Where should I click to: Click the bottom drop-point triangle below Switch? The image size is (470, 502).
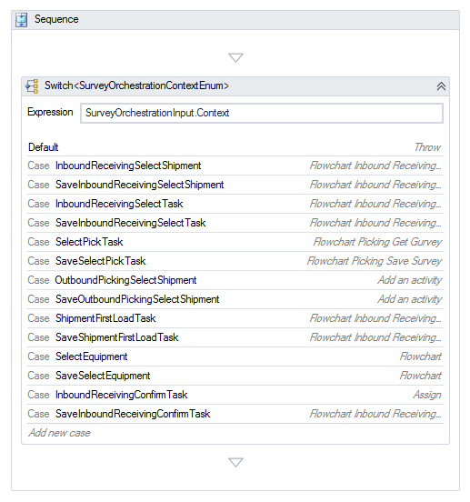click(235, 462)
